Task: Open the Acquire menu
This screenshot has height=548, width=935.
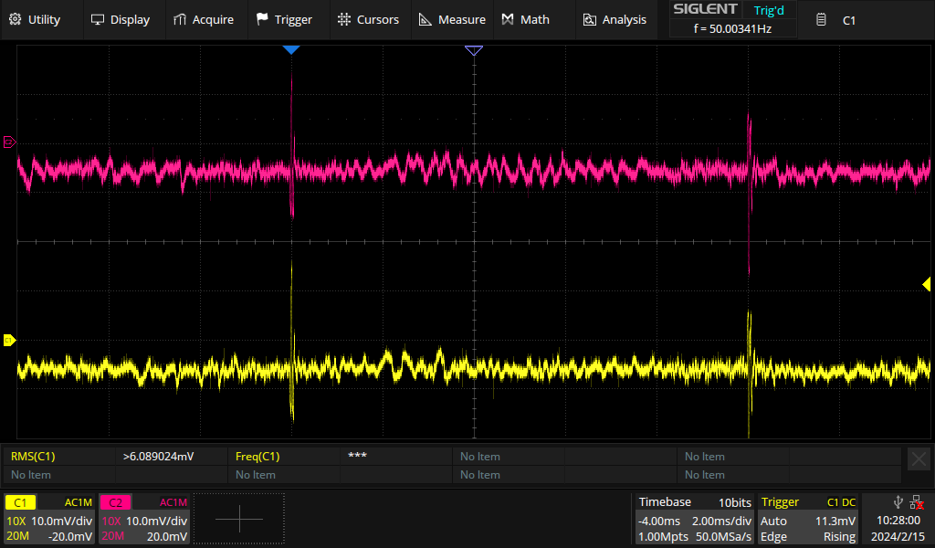Action: (x=204, y=20)
